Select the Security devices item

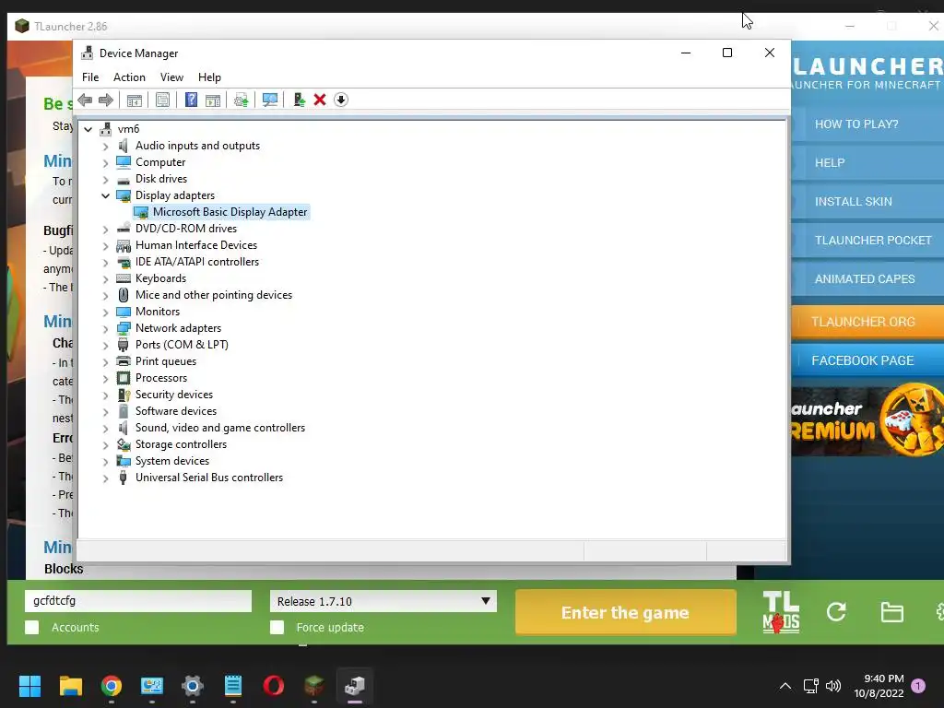pyautogui.click(x=174, y=395)
